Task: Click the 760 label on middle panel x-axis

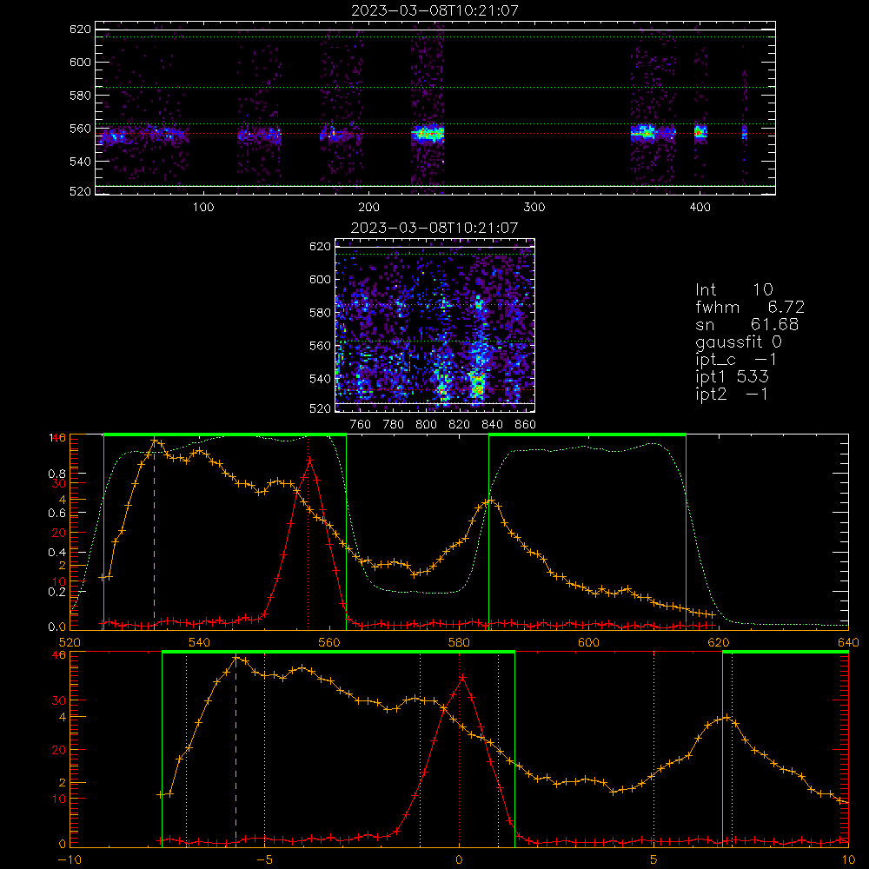Action: (x=361, y=425)
